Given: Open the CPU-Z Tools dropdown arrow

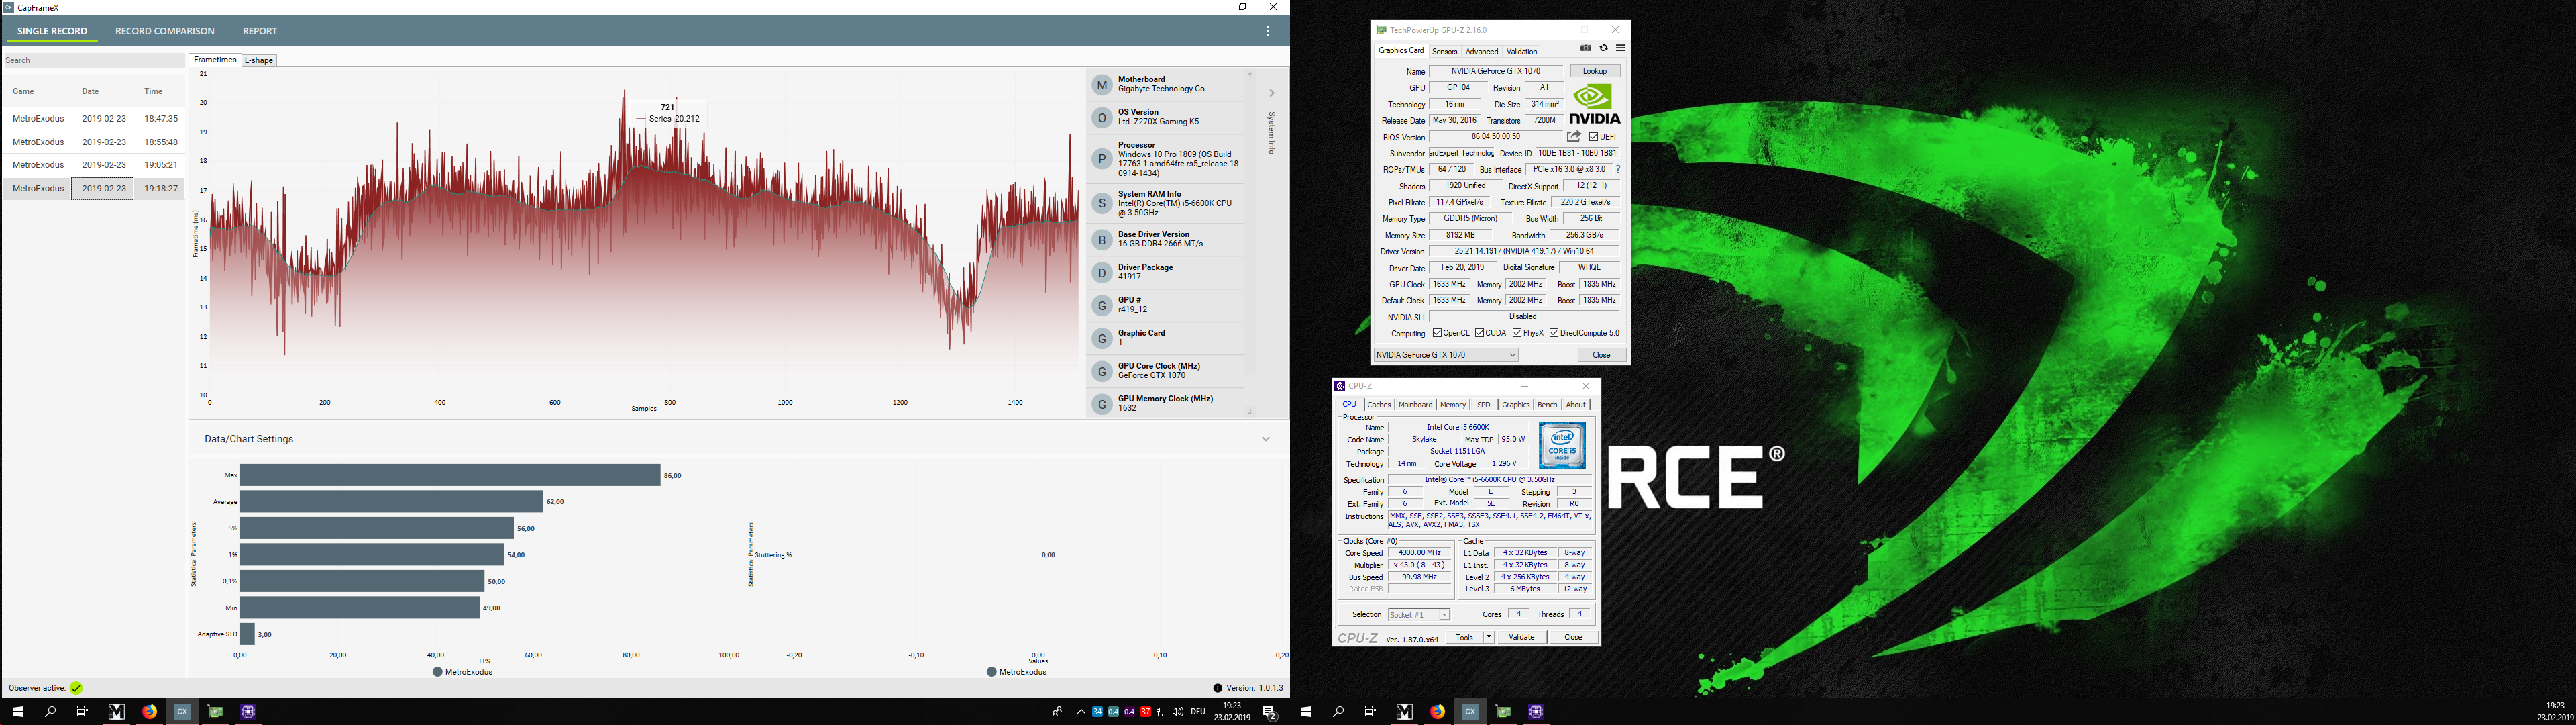Looking at the screenshot, I should pyautogui.click(x=1488, y=637).
